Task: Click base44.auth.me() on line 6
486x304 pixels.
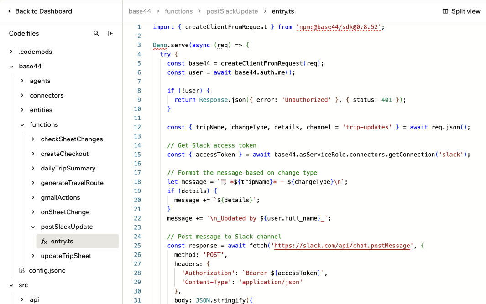Action: 263,72
